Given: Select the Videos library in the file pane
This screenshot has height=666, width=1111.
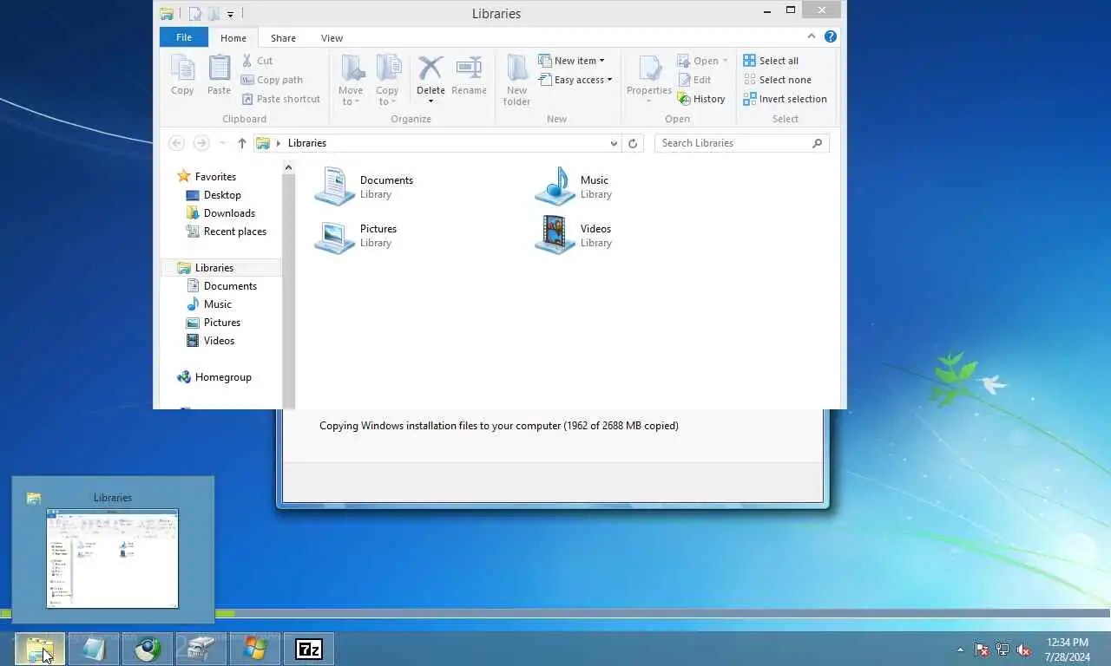Looking at the screenshot, I should click(574, 235).
